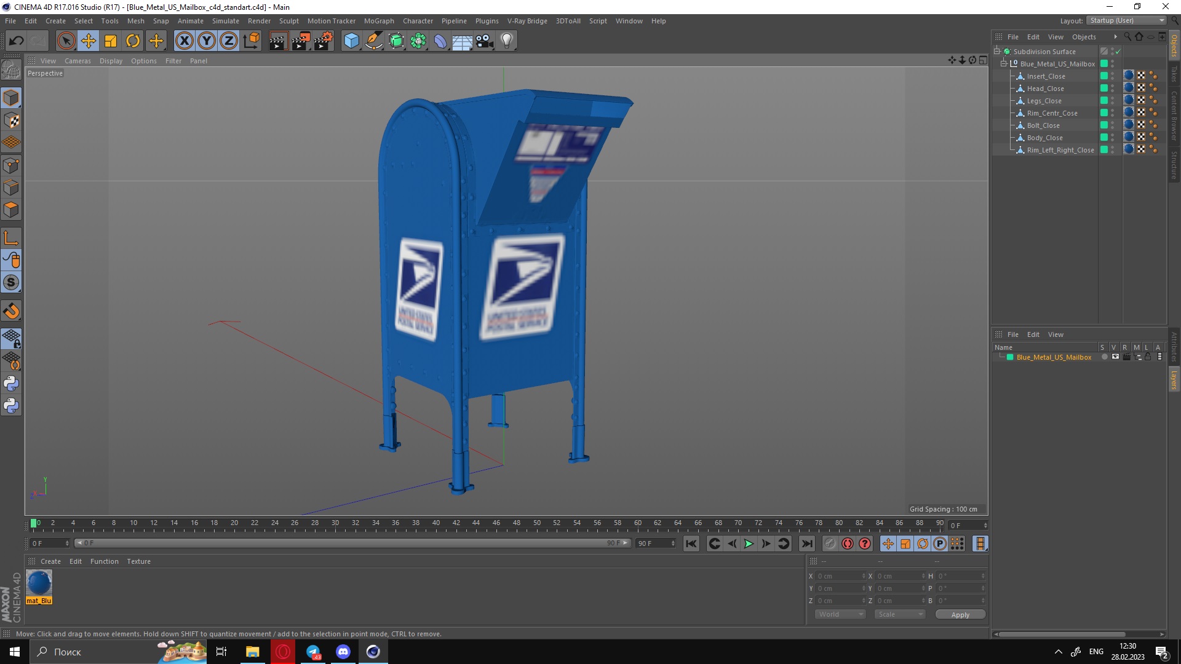Image resolution: width=1181 pixels, height=664 pixels.
Task: Toggle X axis lock
Action: [184, 41]
